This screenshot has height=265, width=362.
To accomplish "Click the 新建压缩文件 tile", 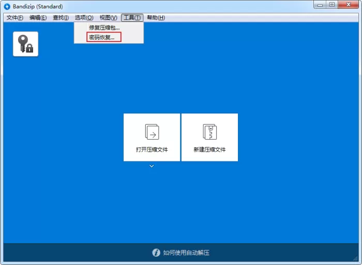I will click(x=209, y=137).
